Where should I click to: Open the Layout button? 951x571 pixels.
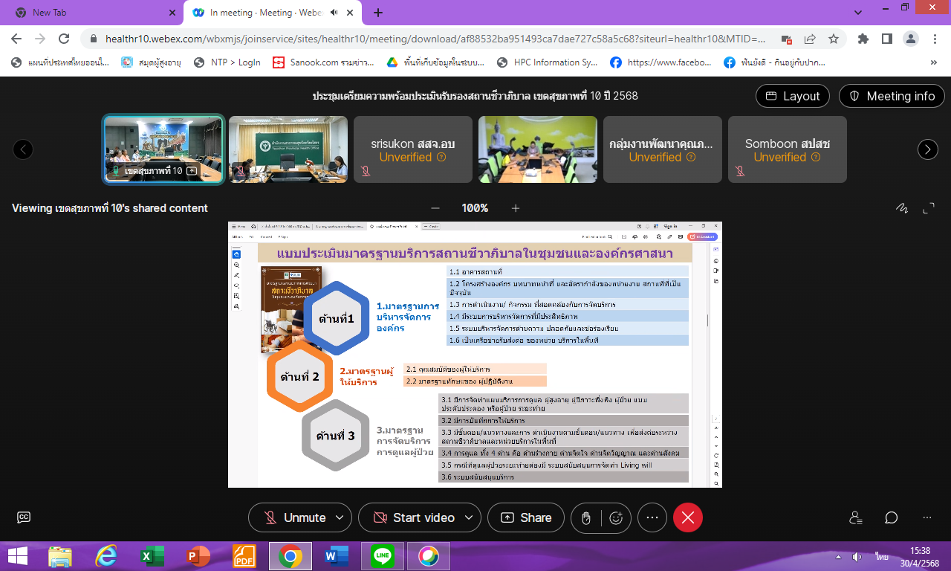tap(793, 96)
